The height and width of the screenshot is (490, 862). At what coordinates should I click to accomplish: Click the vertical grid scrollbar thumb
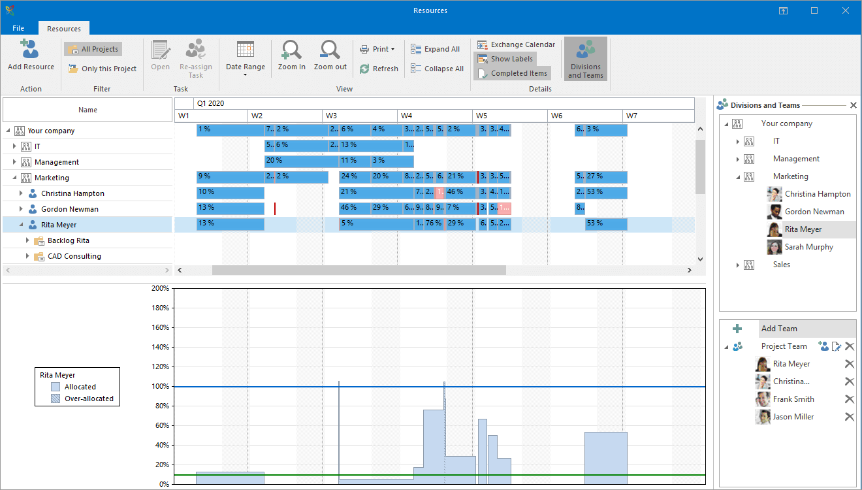[701, 167]
